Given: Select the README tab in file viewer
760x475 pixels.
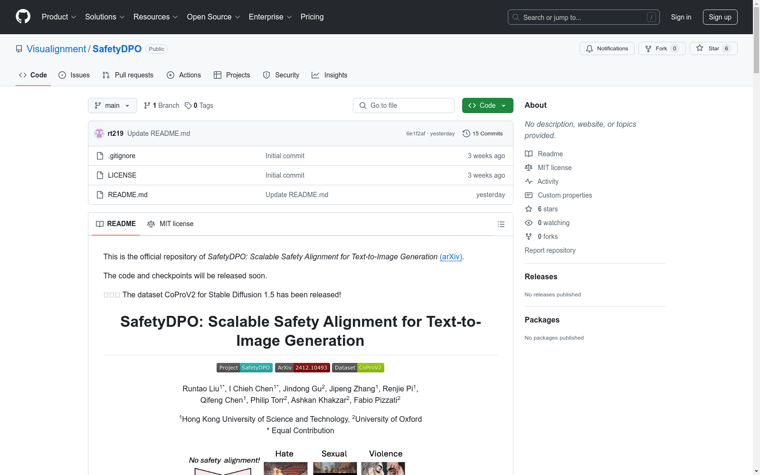Looking at the screenshot, I should 116,224.
